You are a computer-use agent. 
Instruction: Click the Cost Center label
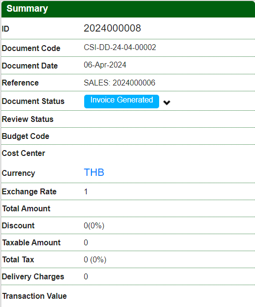click(23, 153)
